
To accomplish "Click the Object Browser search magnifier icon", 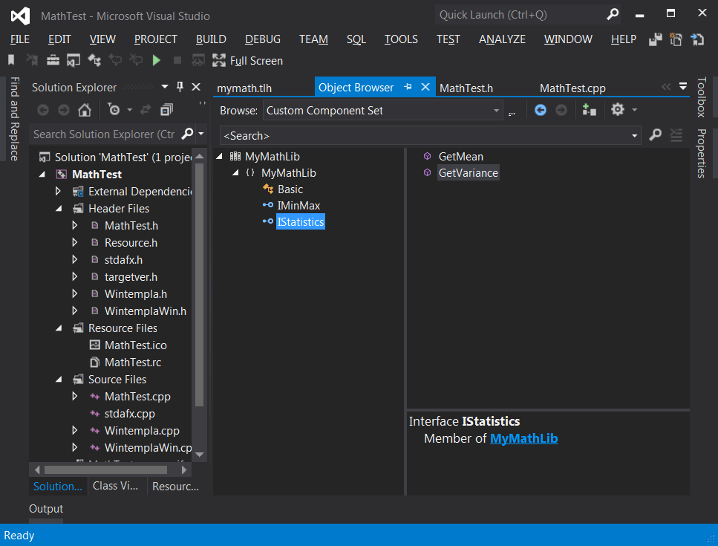I will tap(656, 134).
